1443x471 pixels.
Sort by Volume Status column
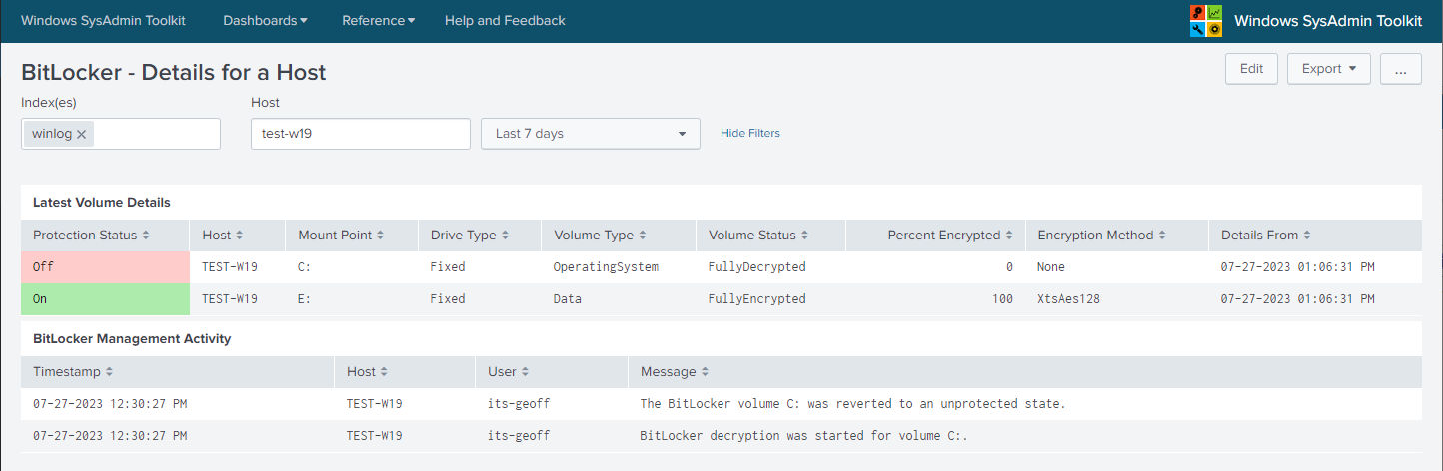coord(758,235)
